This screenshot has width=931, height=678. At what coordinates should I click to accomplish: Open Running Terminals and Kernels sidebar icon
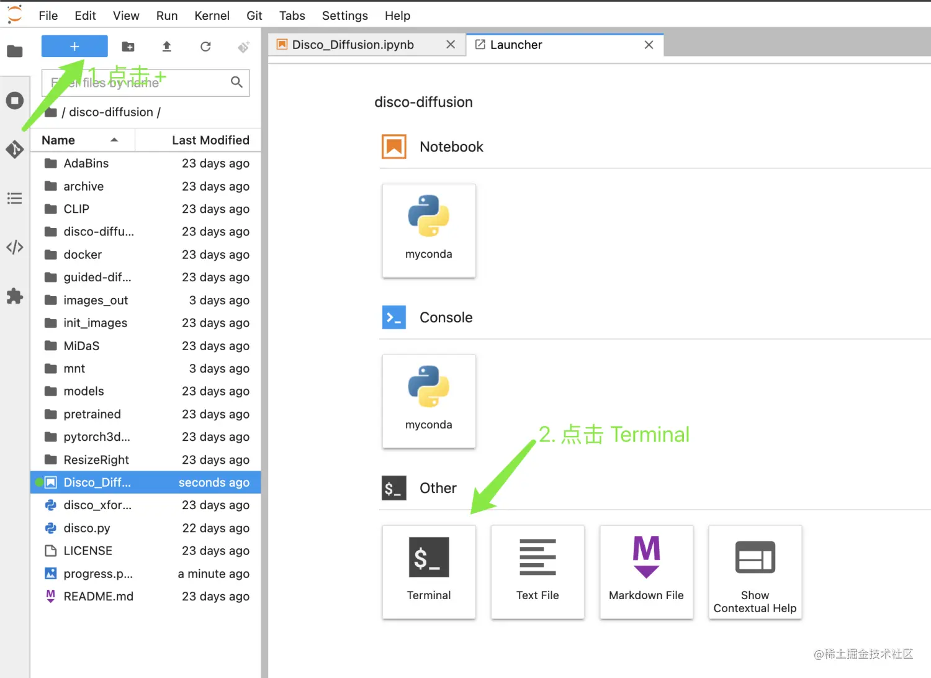14,101
